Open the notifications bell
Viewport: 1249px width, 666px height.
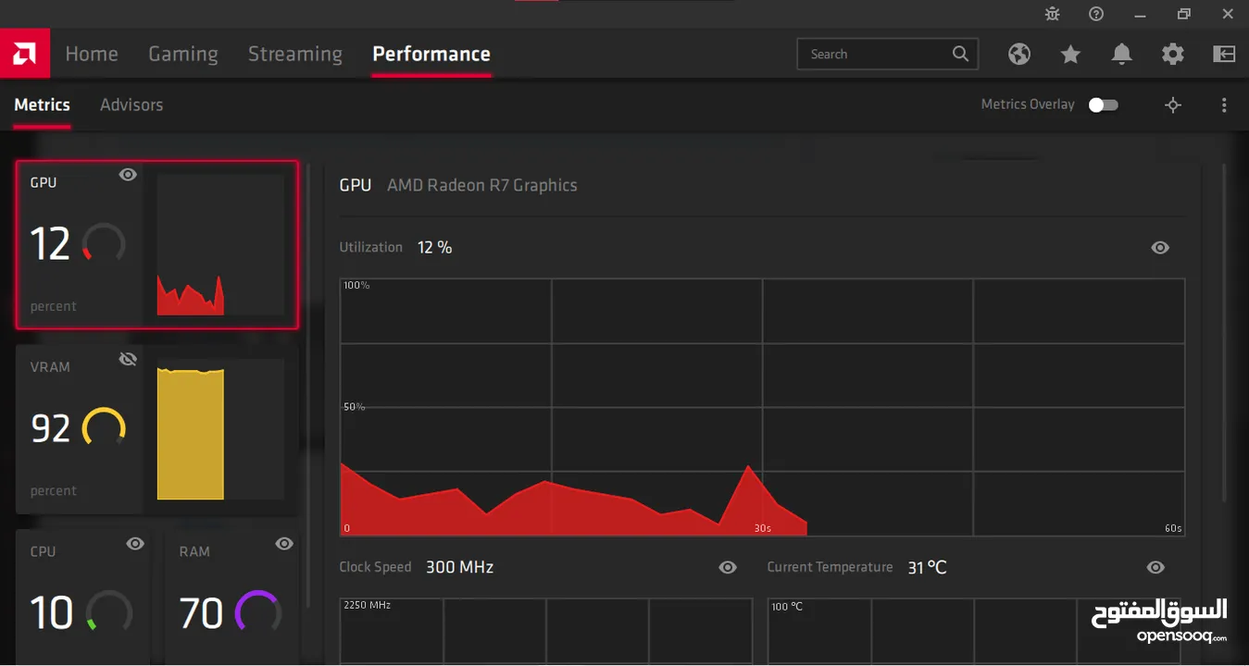coord(1121,54)
